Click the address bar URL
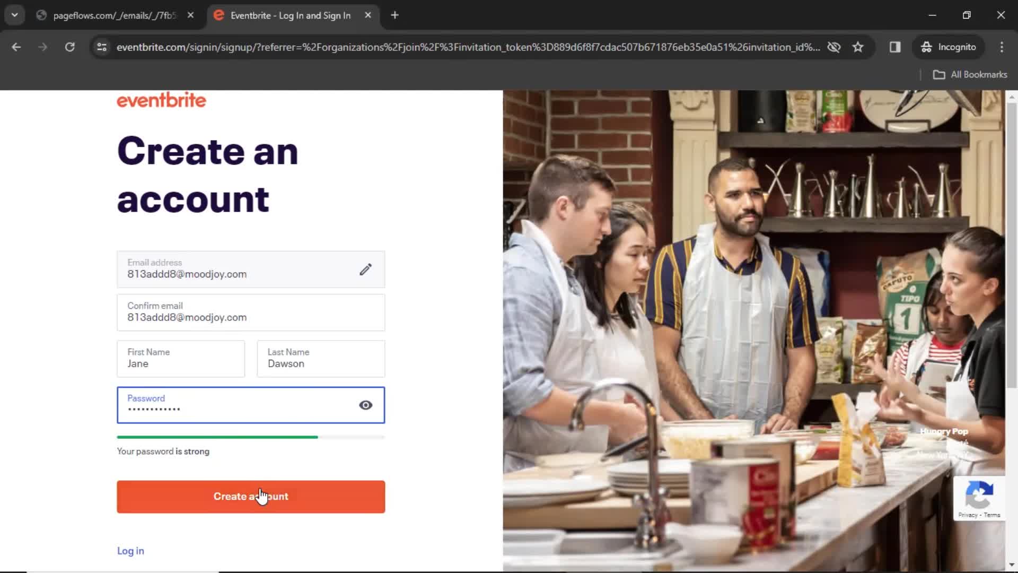This screenshot has width=1018, height=573. pyautogui.click(x=468, y=47)
